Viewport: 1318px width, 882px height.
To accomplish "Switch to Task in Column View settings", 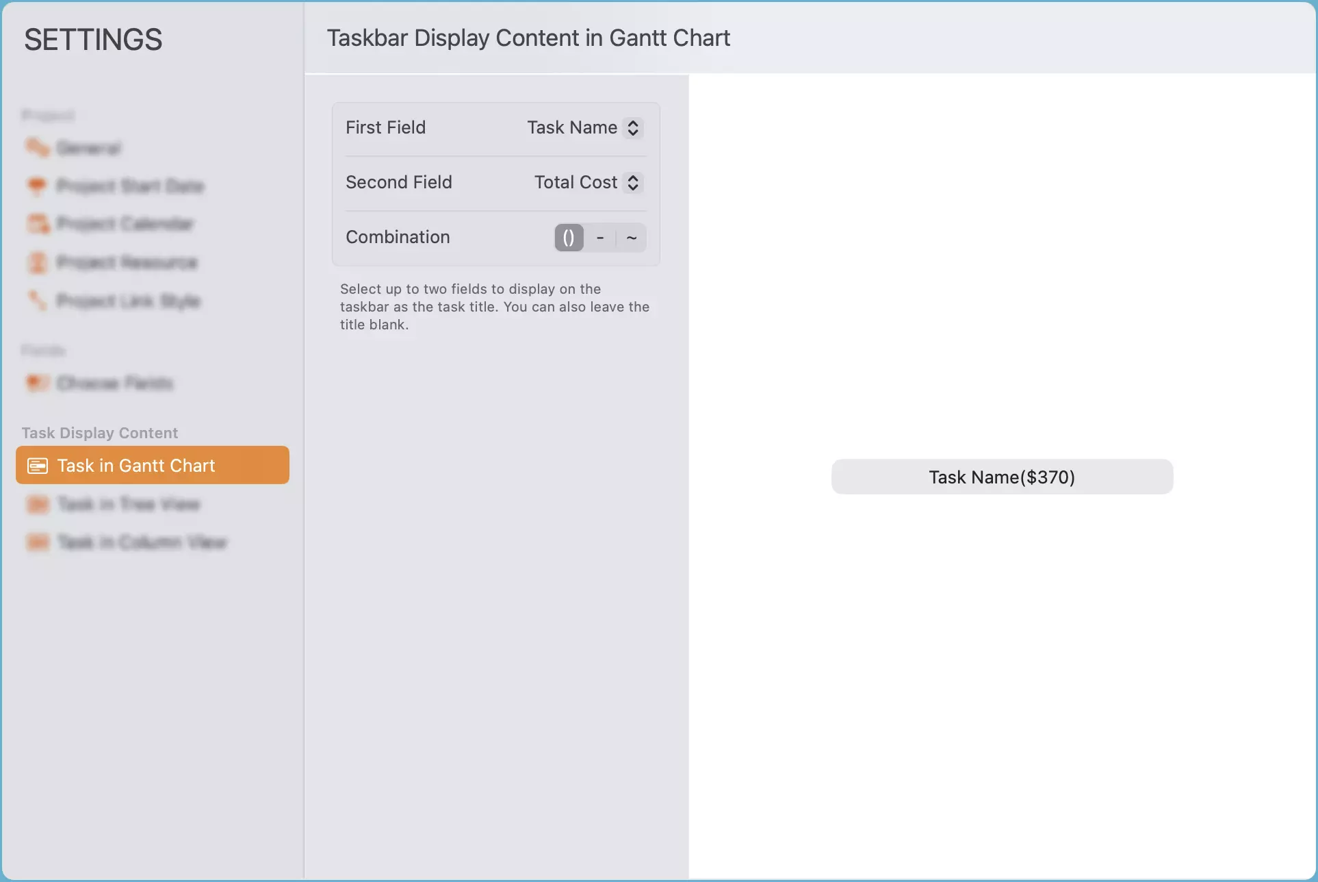I will pyautogui.click(x=142, y=542).
